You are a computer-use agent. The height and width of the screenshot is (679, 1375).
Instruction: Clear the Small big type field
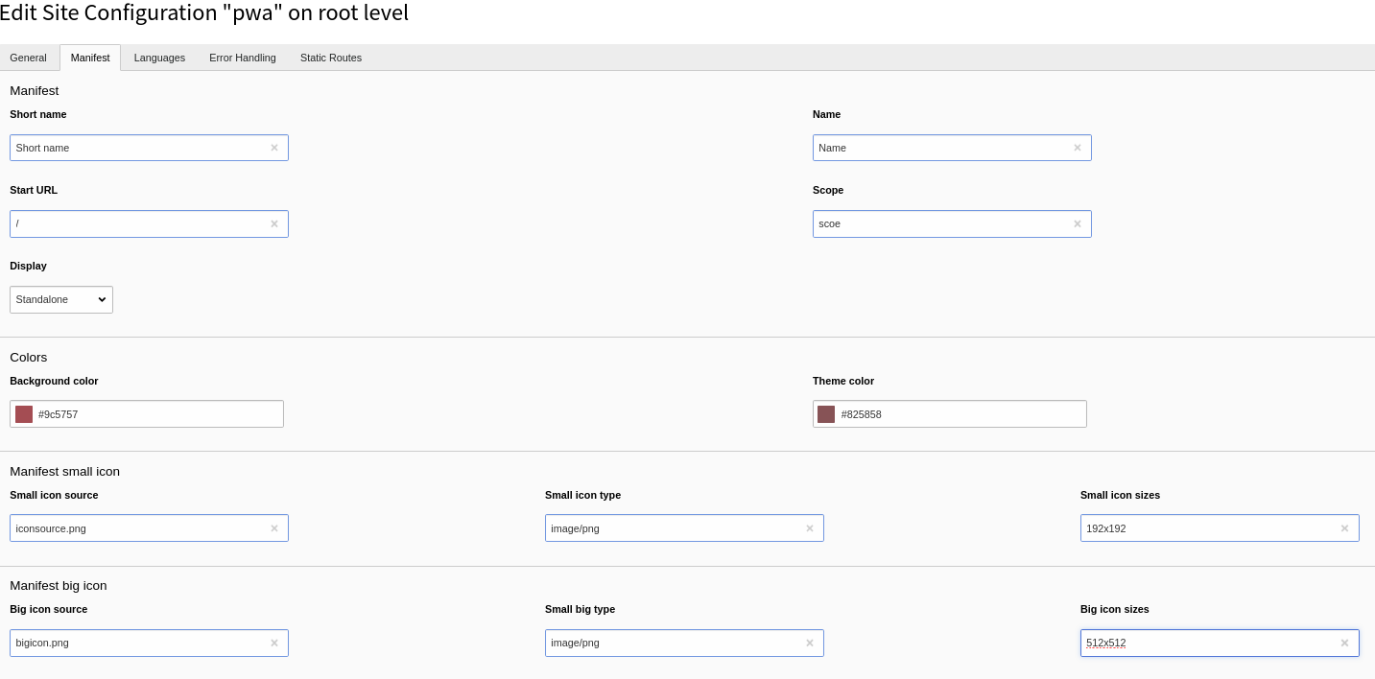click(x=810, y=643)
